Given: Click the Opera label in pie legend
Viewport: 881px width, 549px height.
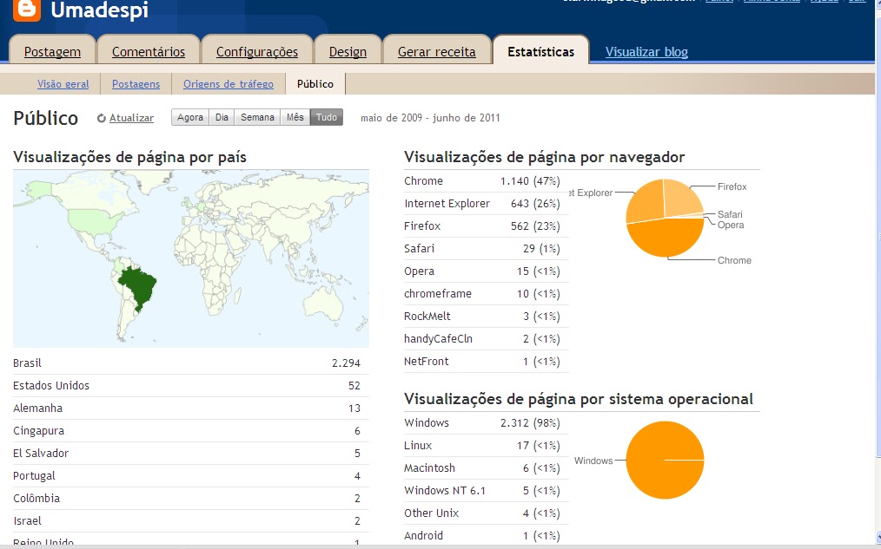Looking at the screenshot, I should (x=731, y=225).
